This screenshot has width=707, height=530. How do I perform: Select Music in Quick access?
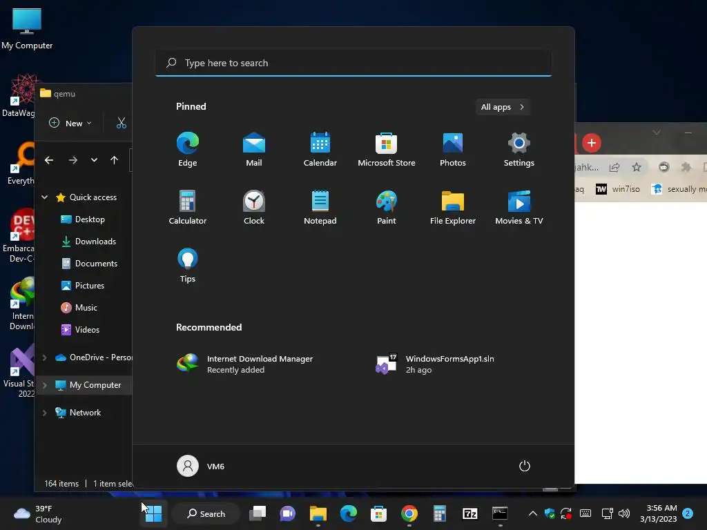point(79,307)
